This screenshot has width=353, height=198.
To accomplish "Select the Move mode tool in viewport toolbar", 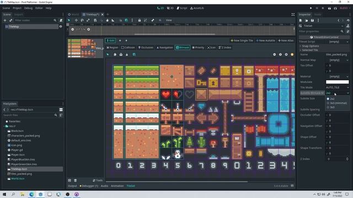I will (76, 20).
